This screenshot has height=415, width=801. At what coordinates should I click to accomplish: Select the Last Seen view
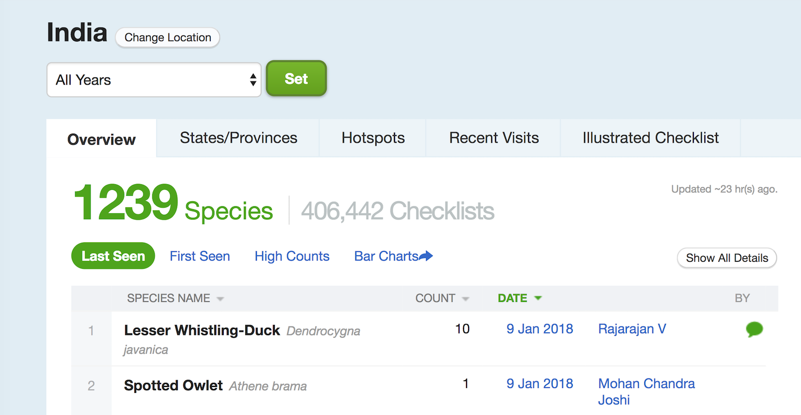[x=113, y=256]
